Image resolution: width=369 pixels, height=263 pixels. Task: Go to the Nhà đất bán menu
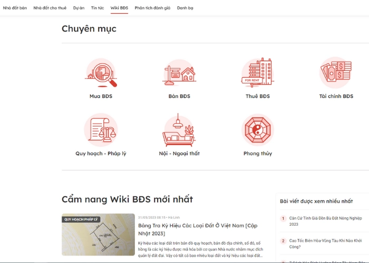(x=15, y=8)
